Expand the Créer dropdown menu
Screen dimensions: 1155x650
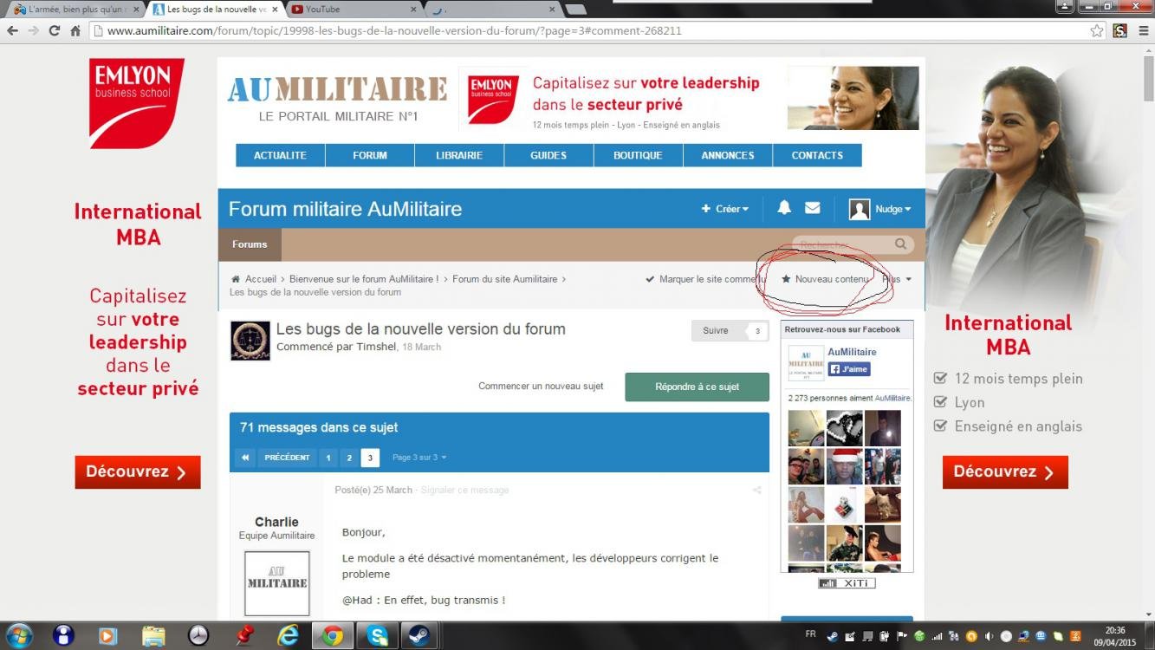tap(725, 209)
